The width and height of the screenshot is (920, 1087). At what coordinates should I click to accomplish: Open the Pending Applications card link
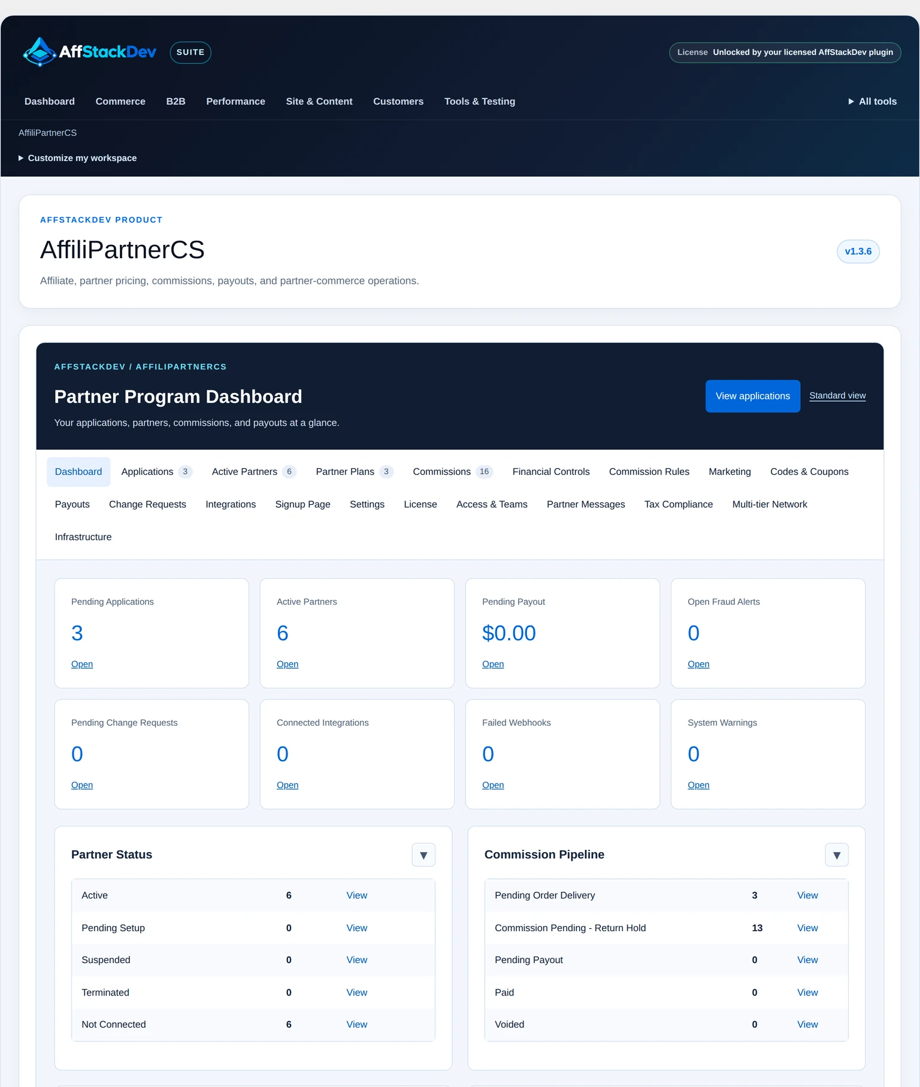[82, 664]
